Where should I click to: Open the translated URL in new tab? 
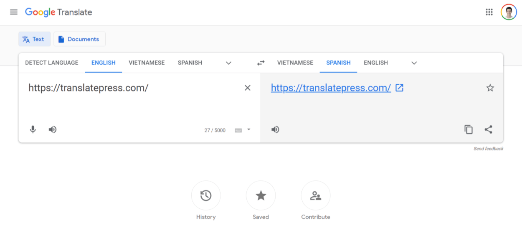399,88
